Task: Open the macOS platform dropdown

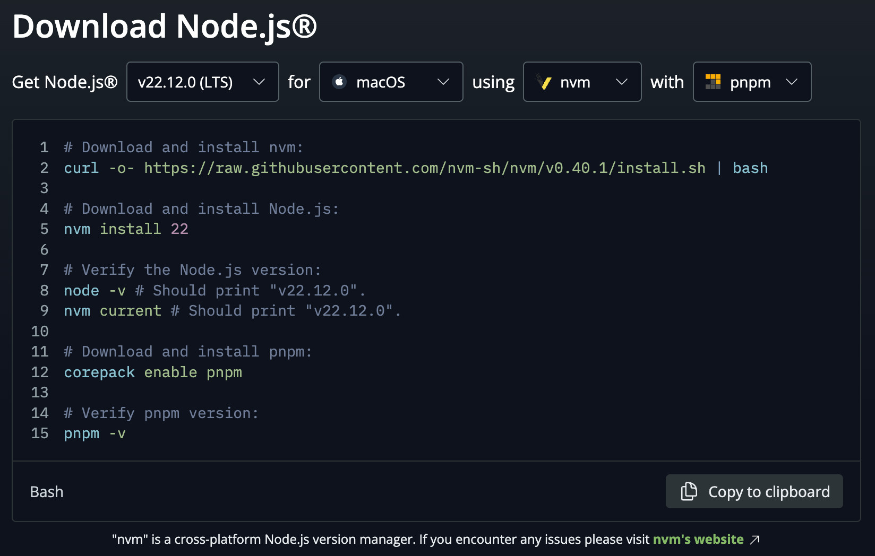Action: pyautogui.click(x=391, y=82)
